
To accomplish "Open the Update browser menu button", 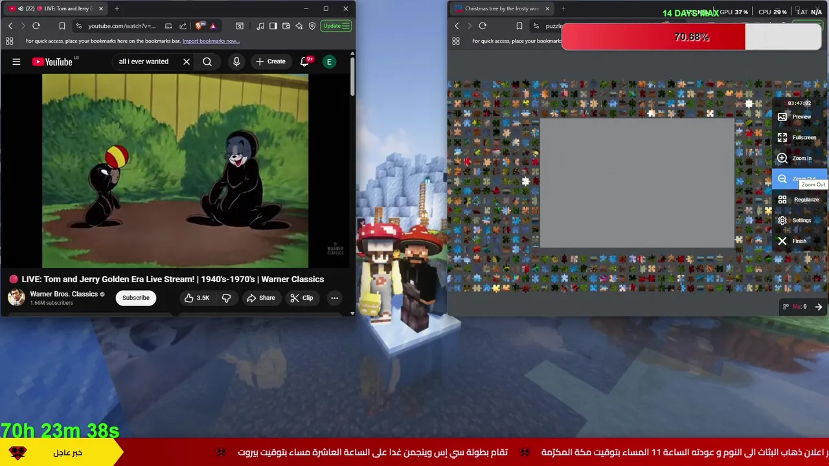I will (337, 26).
